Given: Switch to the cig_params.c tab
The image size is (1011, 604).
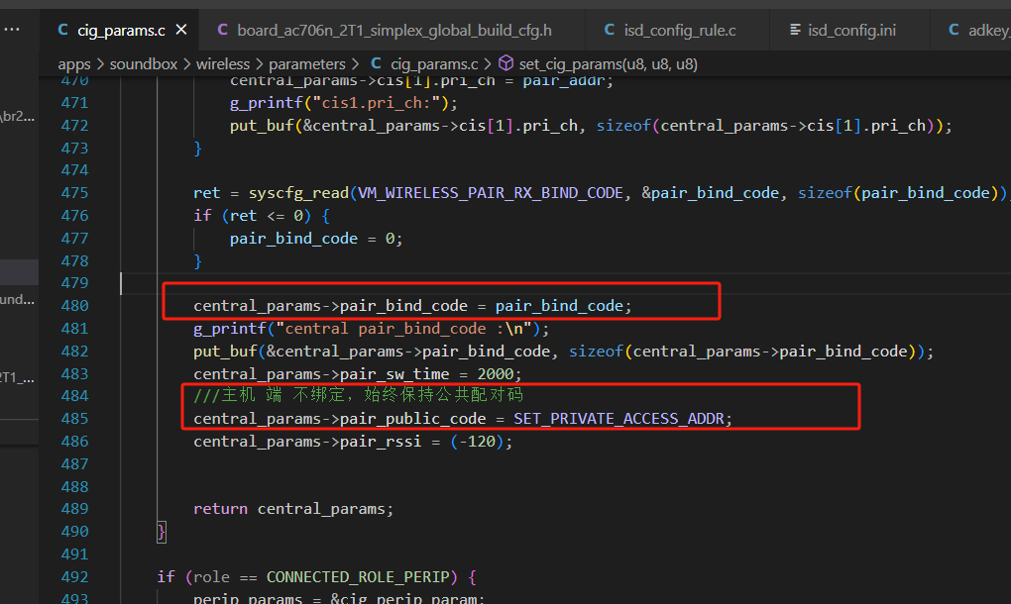Looking at the screenshot, I should point(120,30).
